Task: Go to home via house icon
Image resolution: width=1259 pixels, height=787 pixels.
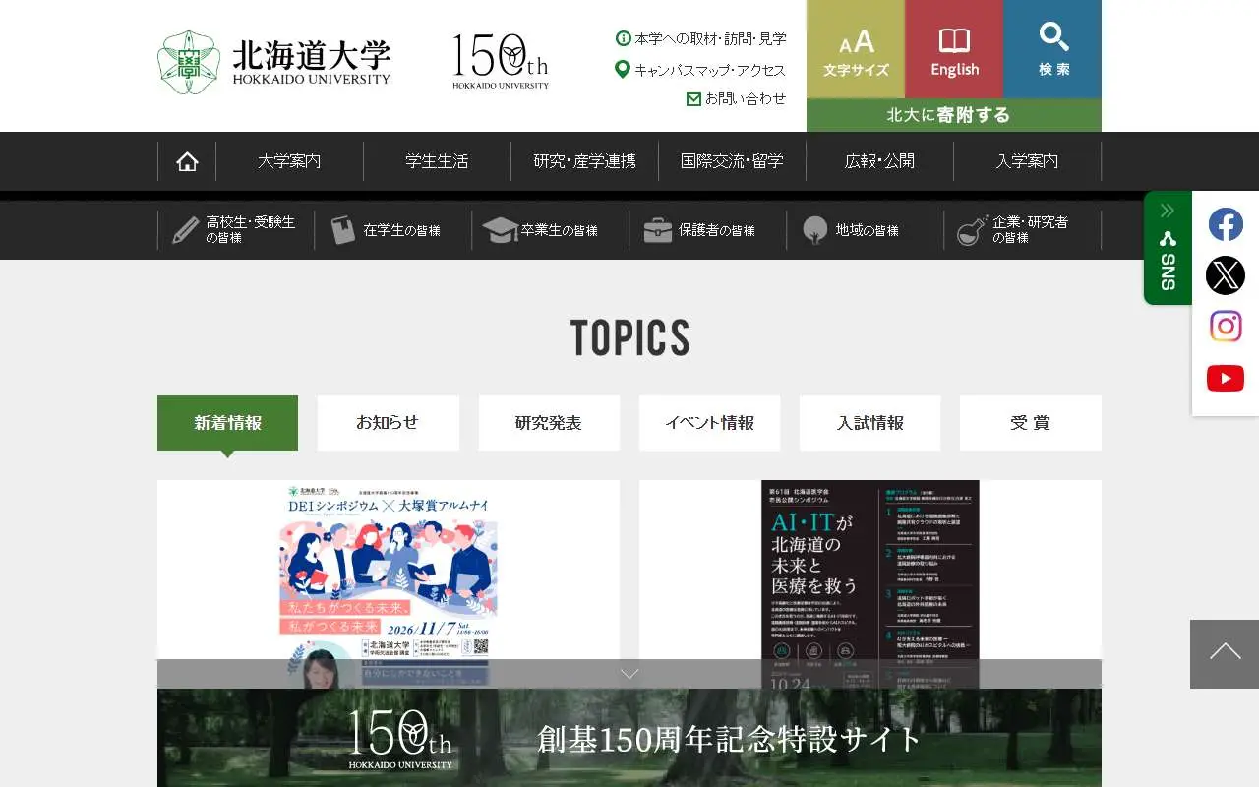Action: point(187,161)
